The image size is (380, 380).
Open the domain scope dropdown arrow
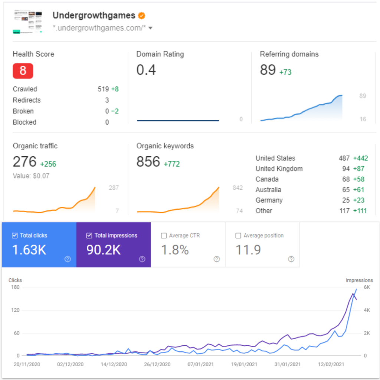[x=151, y=28]
